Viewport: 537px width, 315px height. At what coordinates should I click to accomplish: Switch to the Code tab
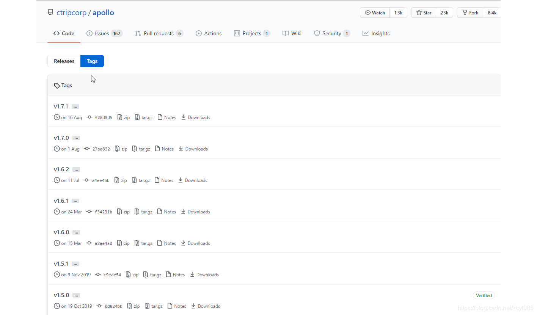[64, 33]
